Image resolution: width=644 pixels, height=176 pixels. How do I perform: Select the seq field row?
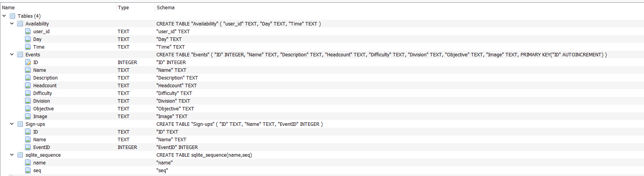[x=322, y=170]
